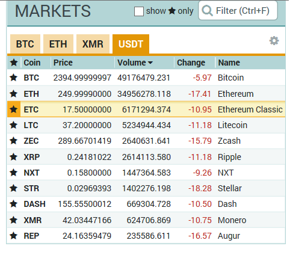Unstar the highlighted ETC row
Image resolution: width=290 pixels, height=255 pixels.
[14, 109]
